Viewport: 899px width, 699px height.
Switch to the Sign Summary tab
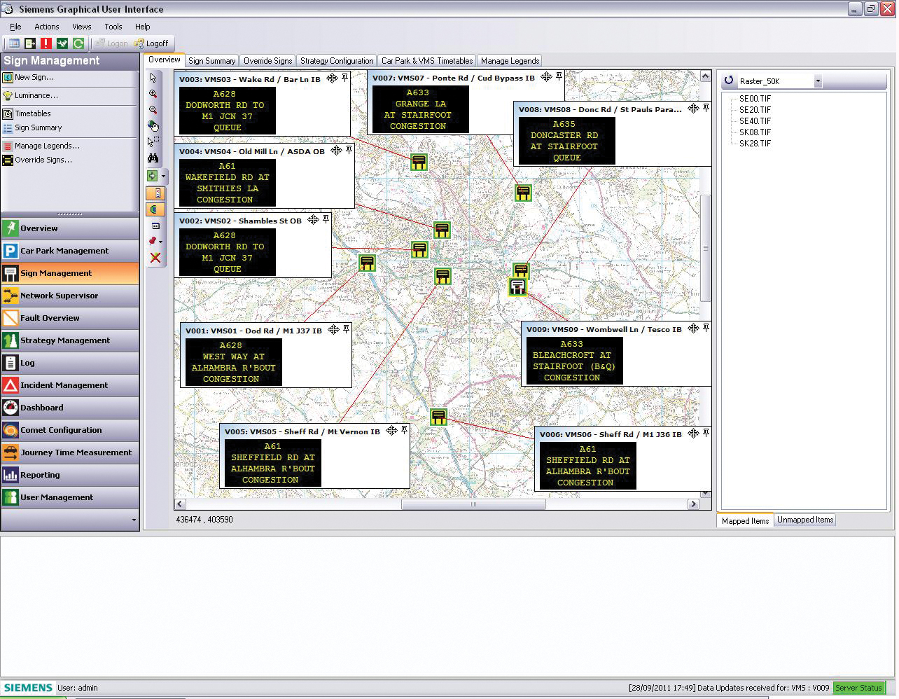coord(212,61)
